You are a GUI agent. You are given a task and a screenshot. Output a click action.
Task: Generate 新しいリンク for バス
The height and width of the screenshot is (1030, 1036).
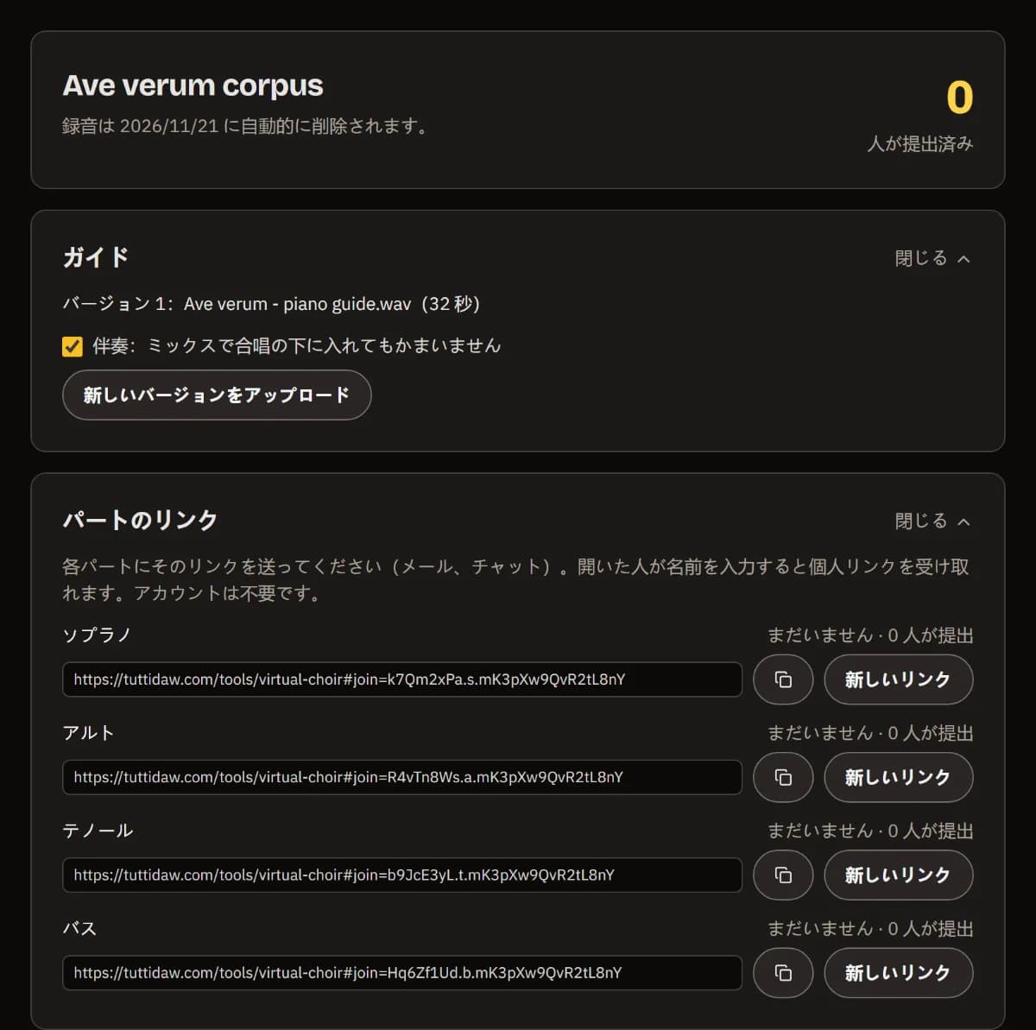coord(898,973)
